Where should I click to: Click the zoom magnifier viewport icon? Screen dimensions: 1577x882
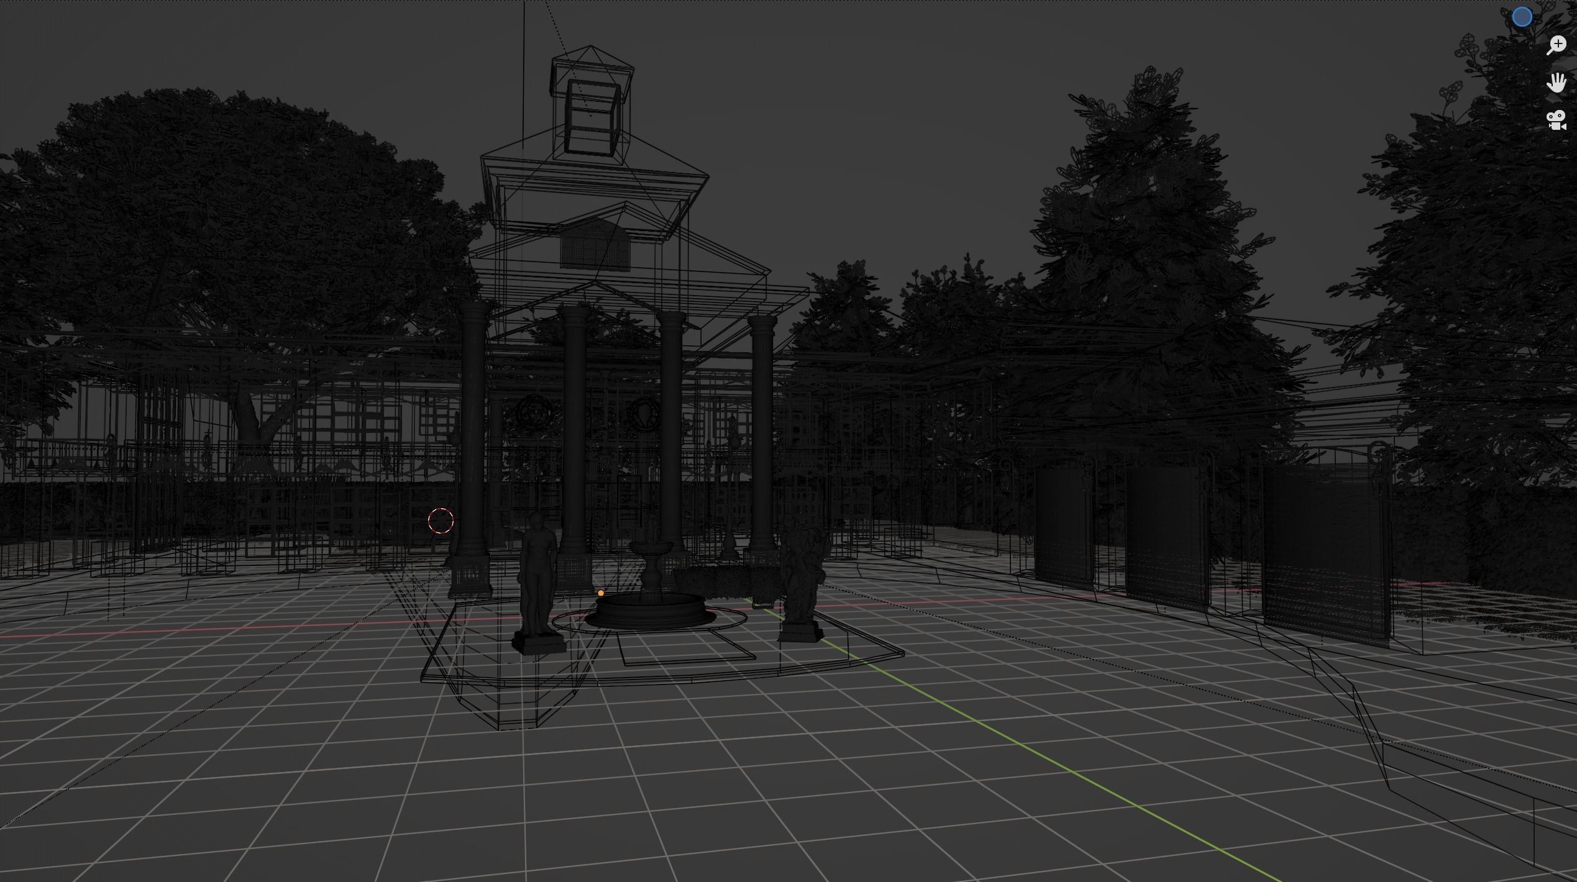1556,45
